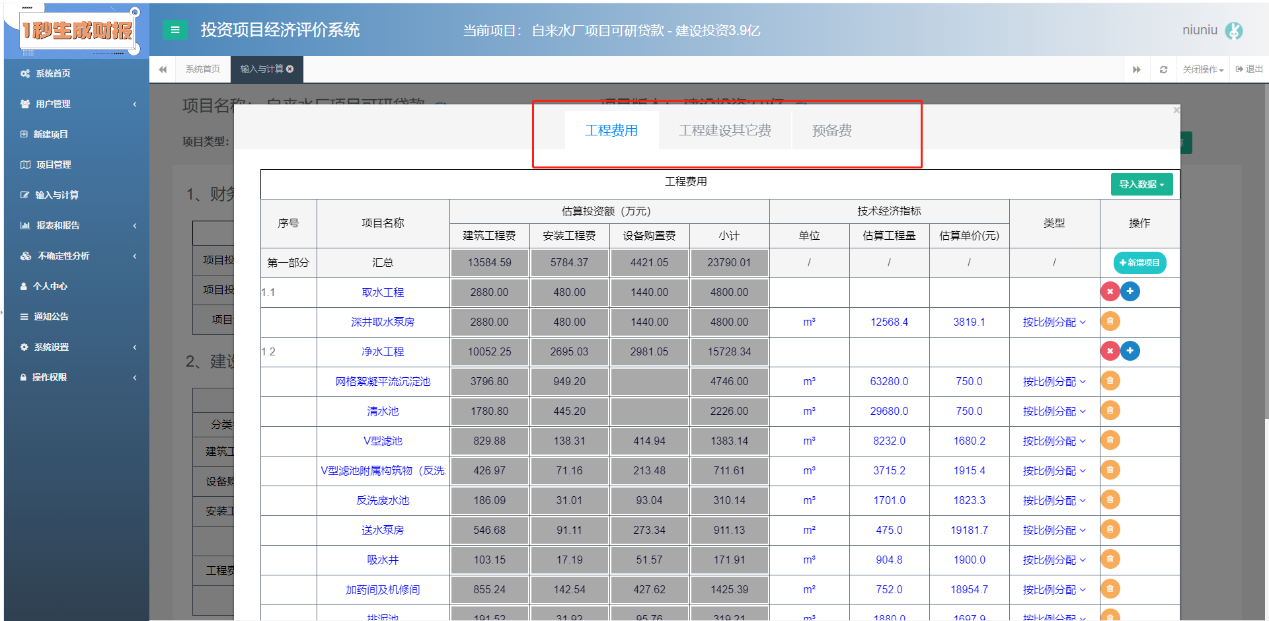The height and width of the screenshot is (621, 1269).
Task: Remove 取水工程 using the red x icon
Action: [x=1110, y=291]
